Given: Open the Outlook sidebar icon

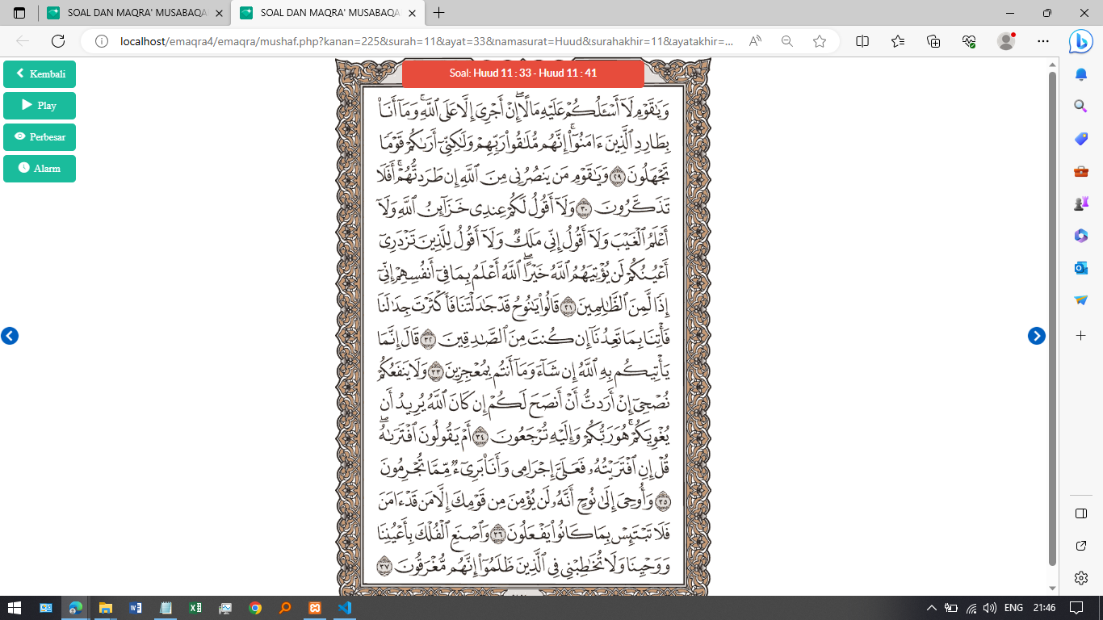Looking at the screenshot, I should 1081,267.
